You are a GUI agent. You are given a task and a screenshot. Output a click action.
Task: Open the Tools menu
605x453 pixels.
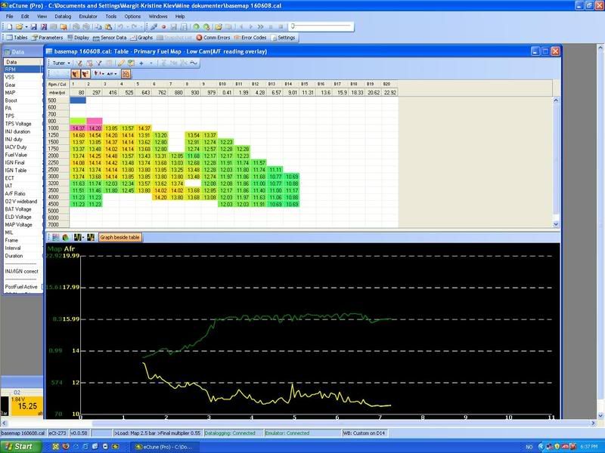(x=111, y=17)
